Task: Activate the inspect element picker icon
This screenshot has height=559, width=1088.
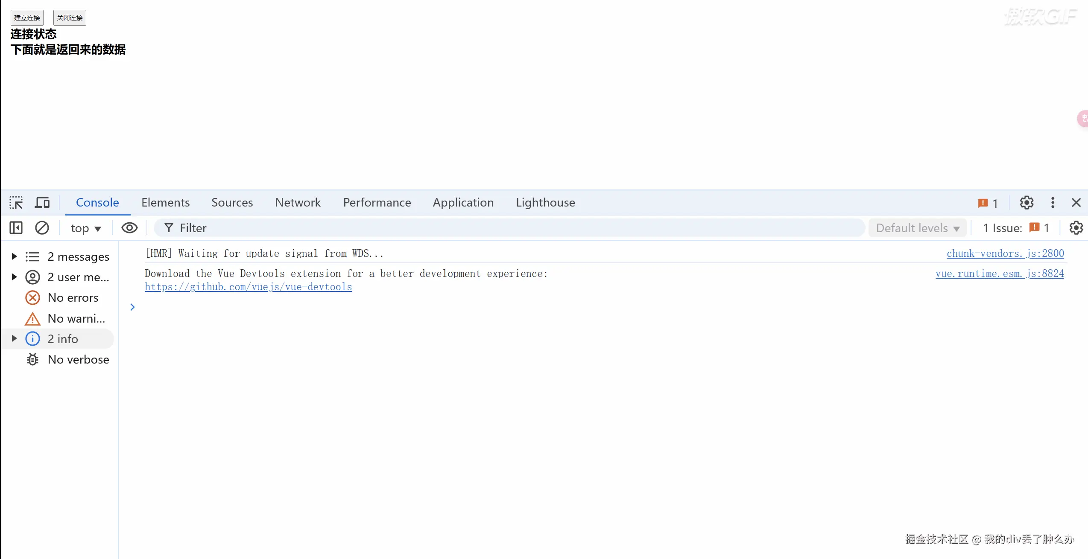Action: click(x=16, y=203)
